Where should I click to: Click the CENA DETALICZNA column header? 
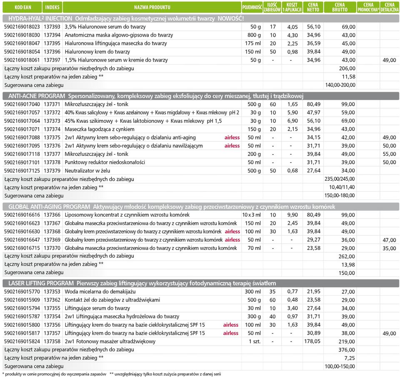point(390,7)
